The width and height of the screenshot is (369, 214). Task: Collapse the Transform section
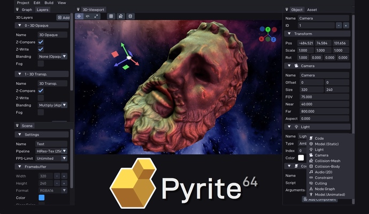pyautogui.click(x=289, y=33)
